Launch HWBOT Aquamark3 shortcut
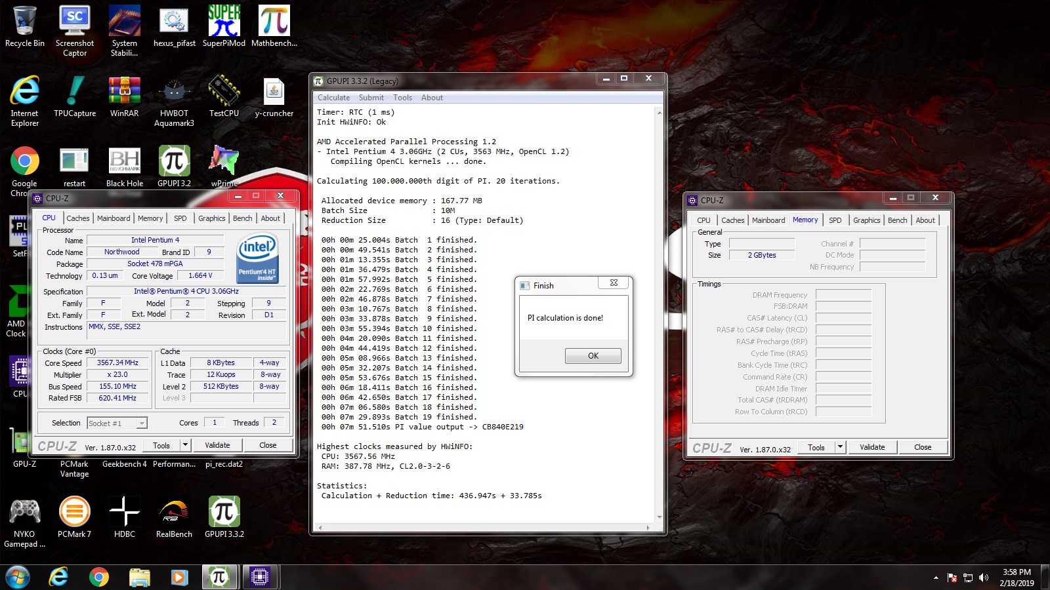Image resolution: width=1050 pixels, height=590 pixels. tap(174, 101)
